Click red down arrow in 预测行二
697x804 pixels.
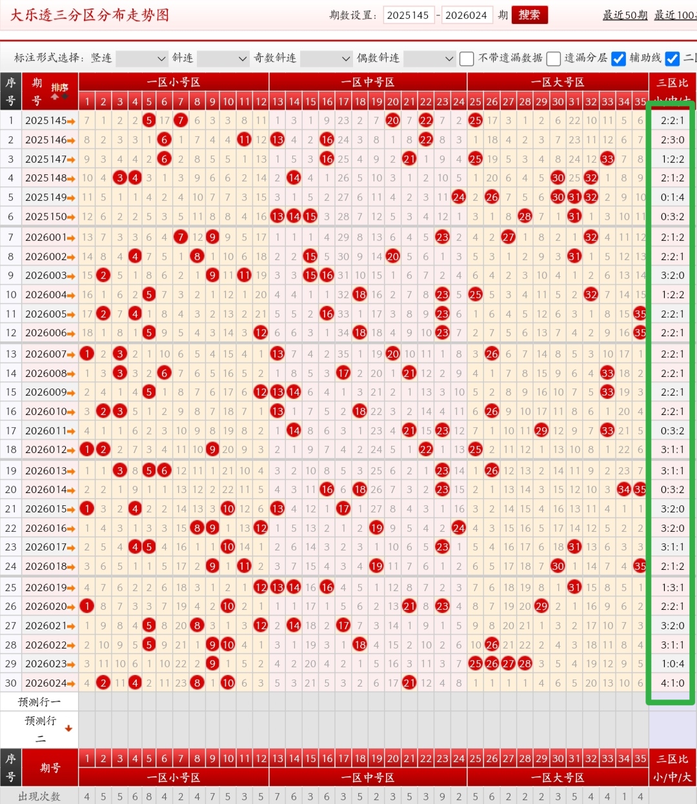[68, 729]
